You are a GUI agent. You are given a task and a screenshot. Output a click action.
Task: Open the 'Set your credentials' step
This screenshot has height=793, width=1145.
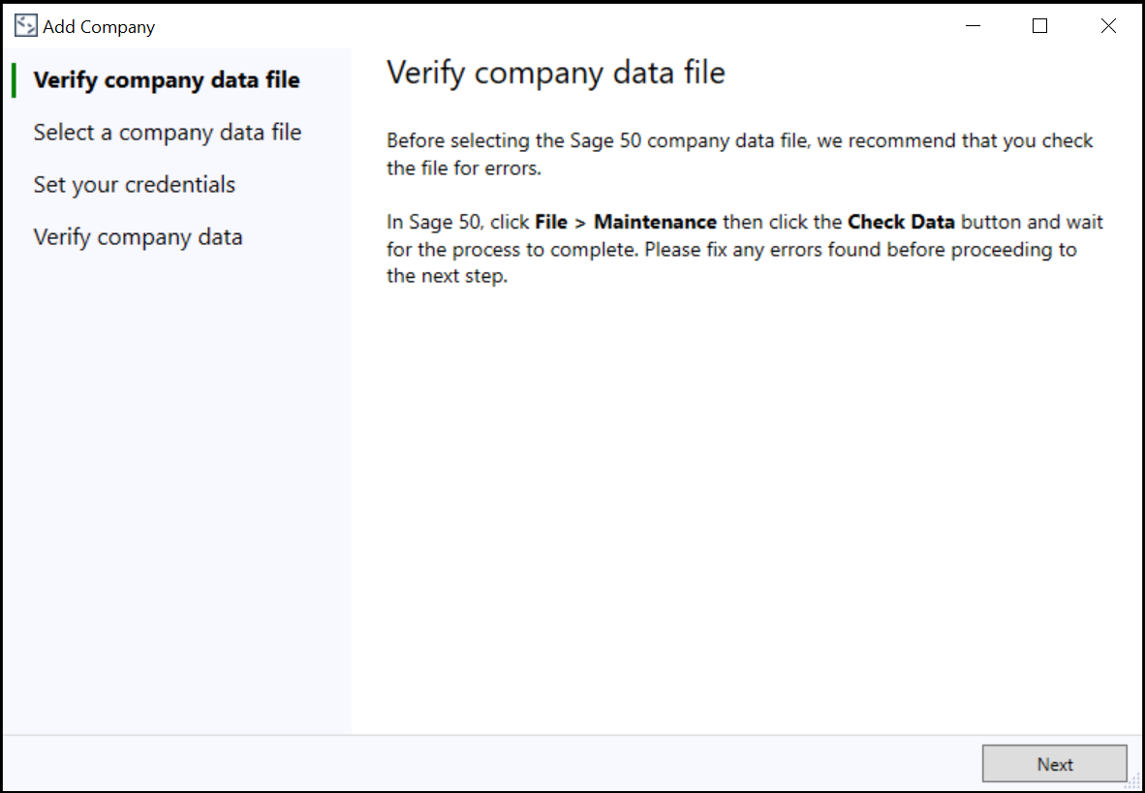point(134,184)
